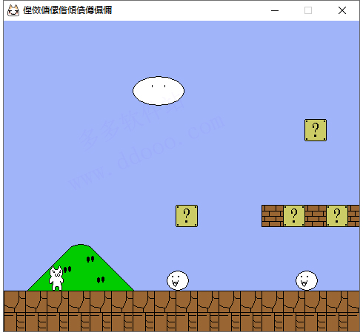Screen dimensions: 363x335
Task: Click the white cloud with eyes
Action: coord(159,91)
